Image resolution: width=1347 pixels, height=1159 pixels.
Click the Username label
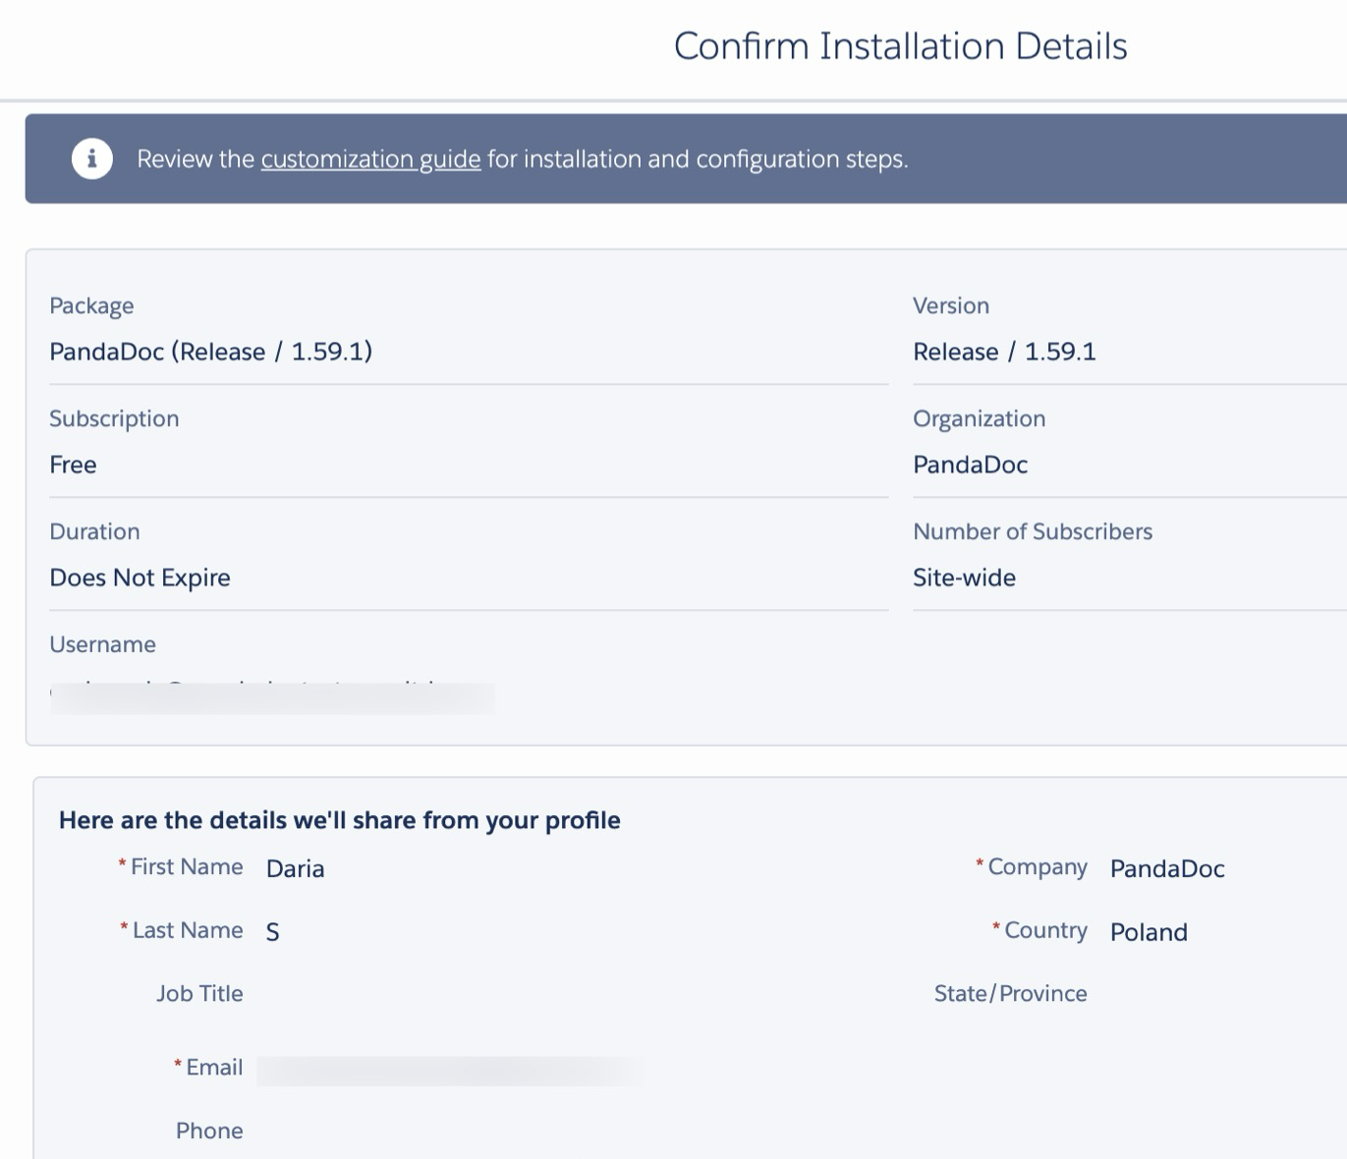(x=103, y=644)
